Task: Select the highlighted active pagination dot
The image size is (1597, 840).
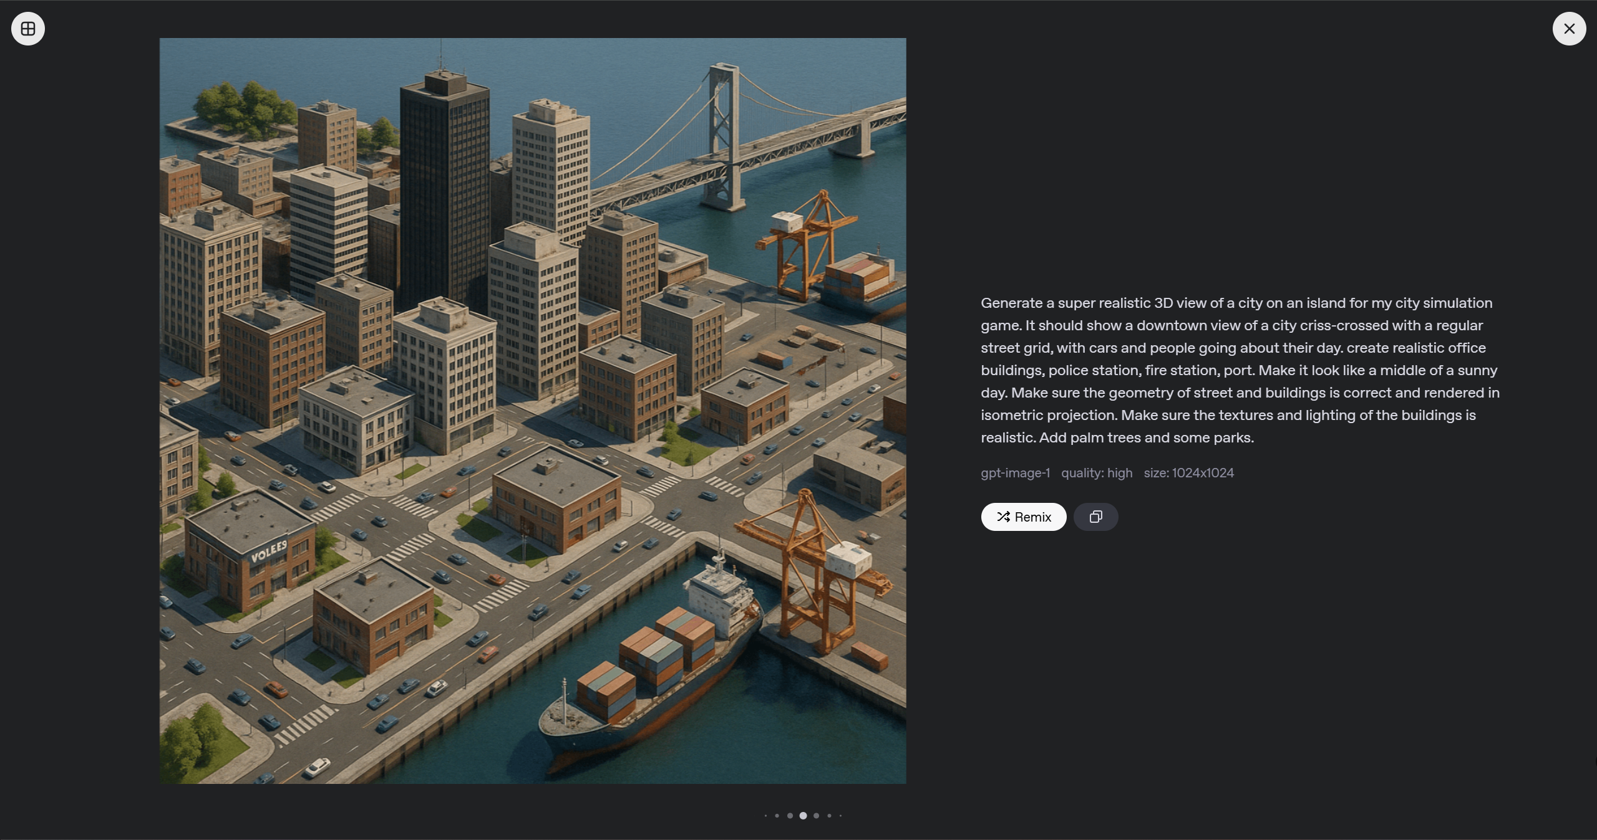Action: 803,816
